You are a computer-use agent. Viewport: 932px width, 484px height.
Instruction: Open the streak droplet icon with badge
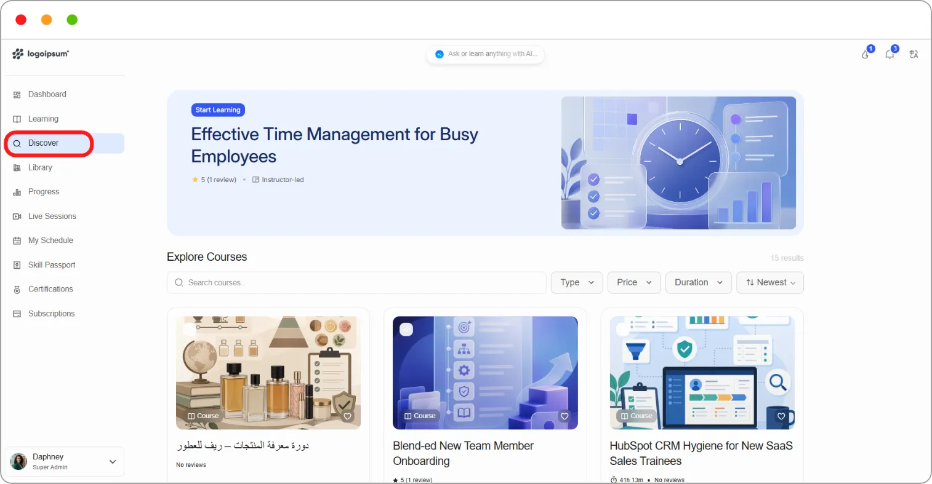tap(866, 54)
